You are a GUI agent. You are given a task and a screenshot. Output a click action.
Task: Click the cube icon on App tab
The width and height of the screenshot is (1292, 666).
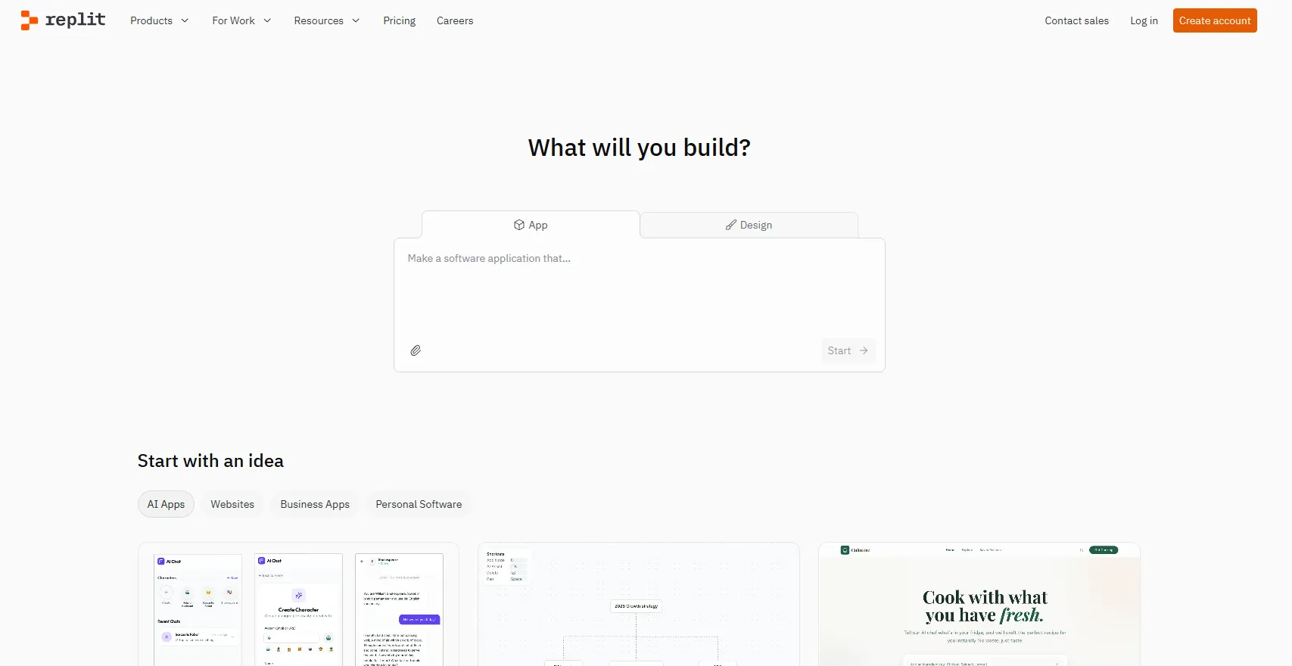(519, 225)
